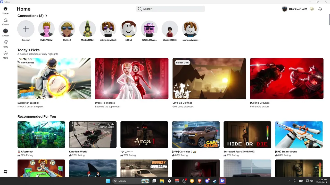330x185 pixels.
Task: Open the Superstar Baseball thumbnail
Action: [x=54, y=79]
